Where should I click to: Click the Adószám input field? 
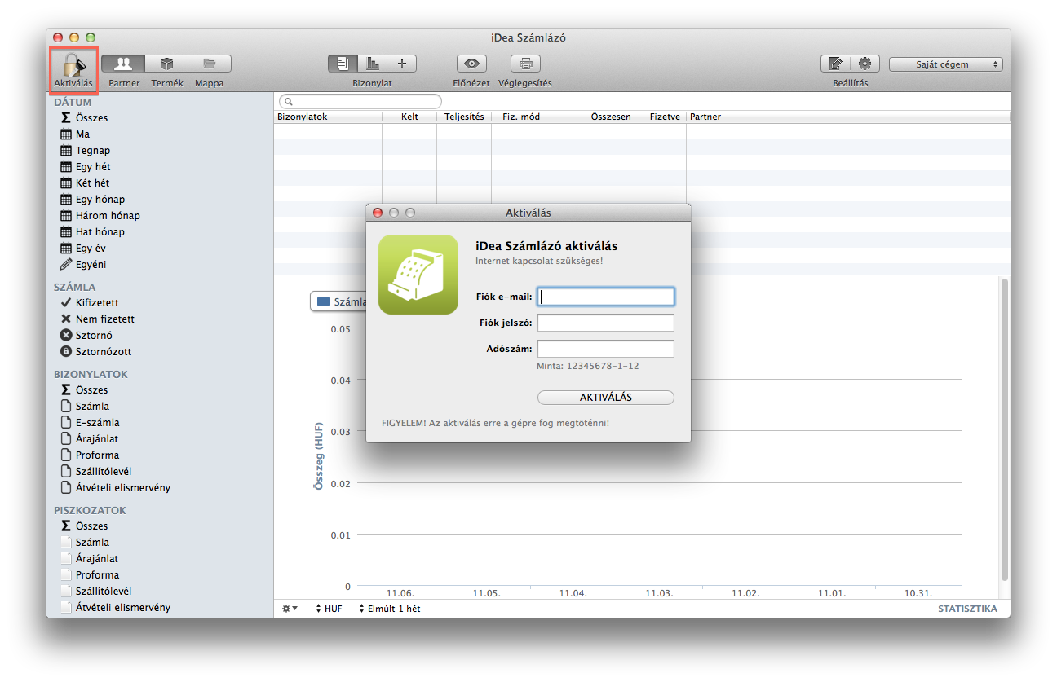click(606, 349)
